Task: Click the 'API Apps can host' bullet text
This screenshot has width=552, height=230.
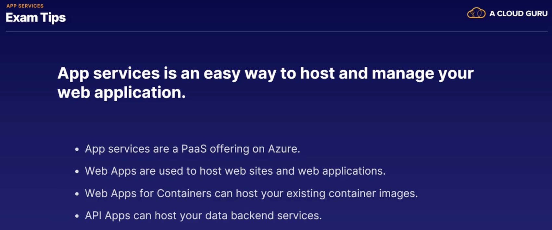Action: pyautogui.click(x=203, y=216)
